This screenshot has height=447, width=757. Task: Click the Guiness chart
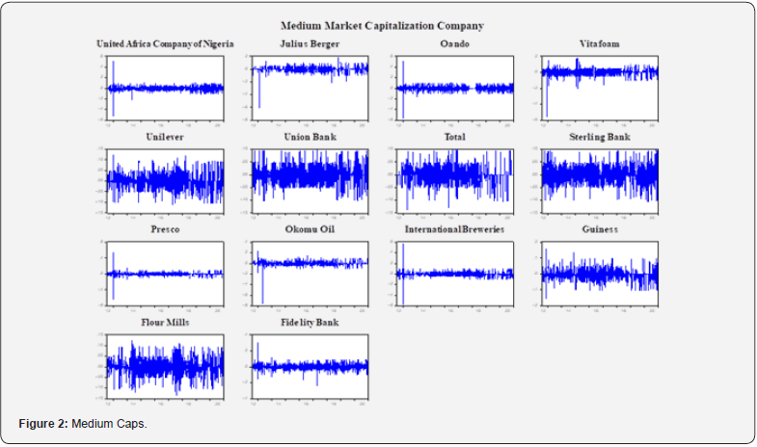pos(599,273)
